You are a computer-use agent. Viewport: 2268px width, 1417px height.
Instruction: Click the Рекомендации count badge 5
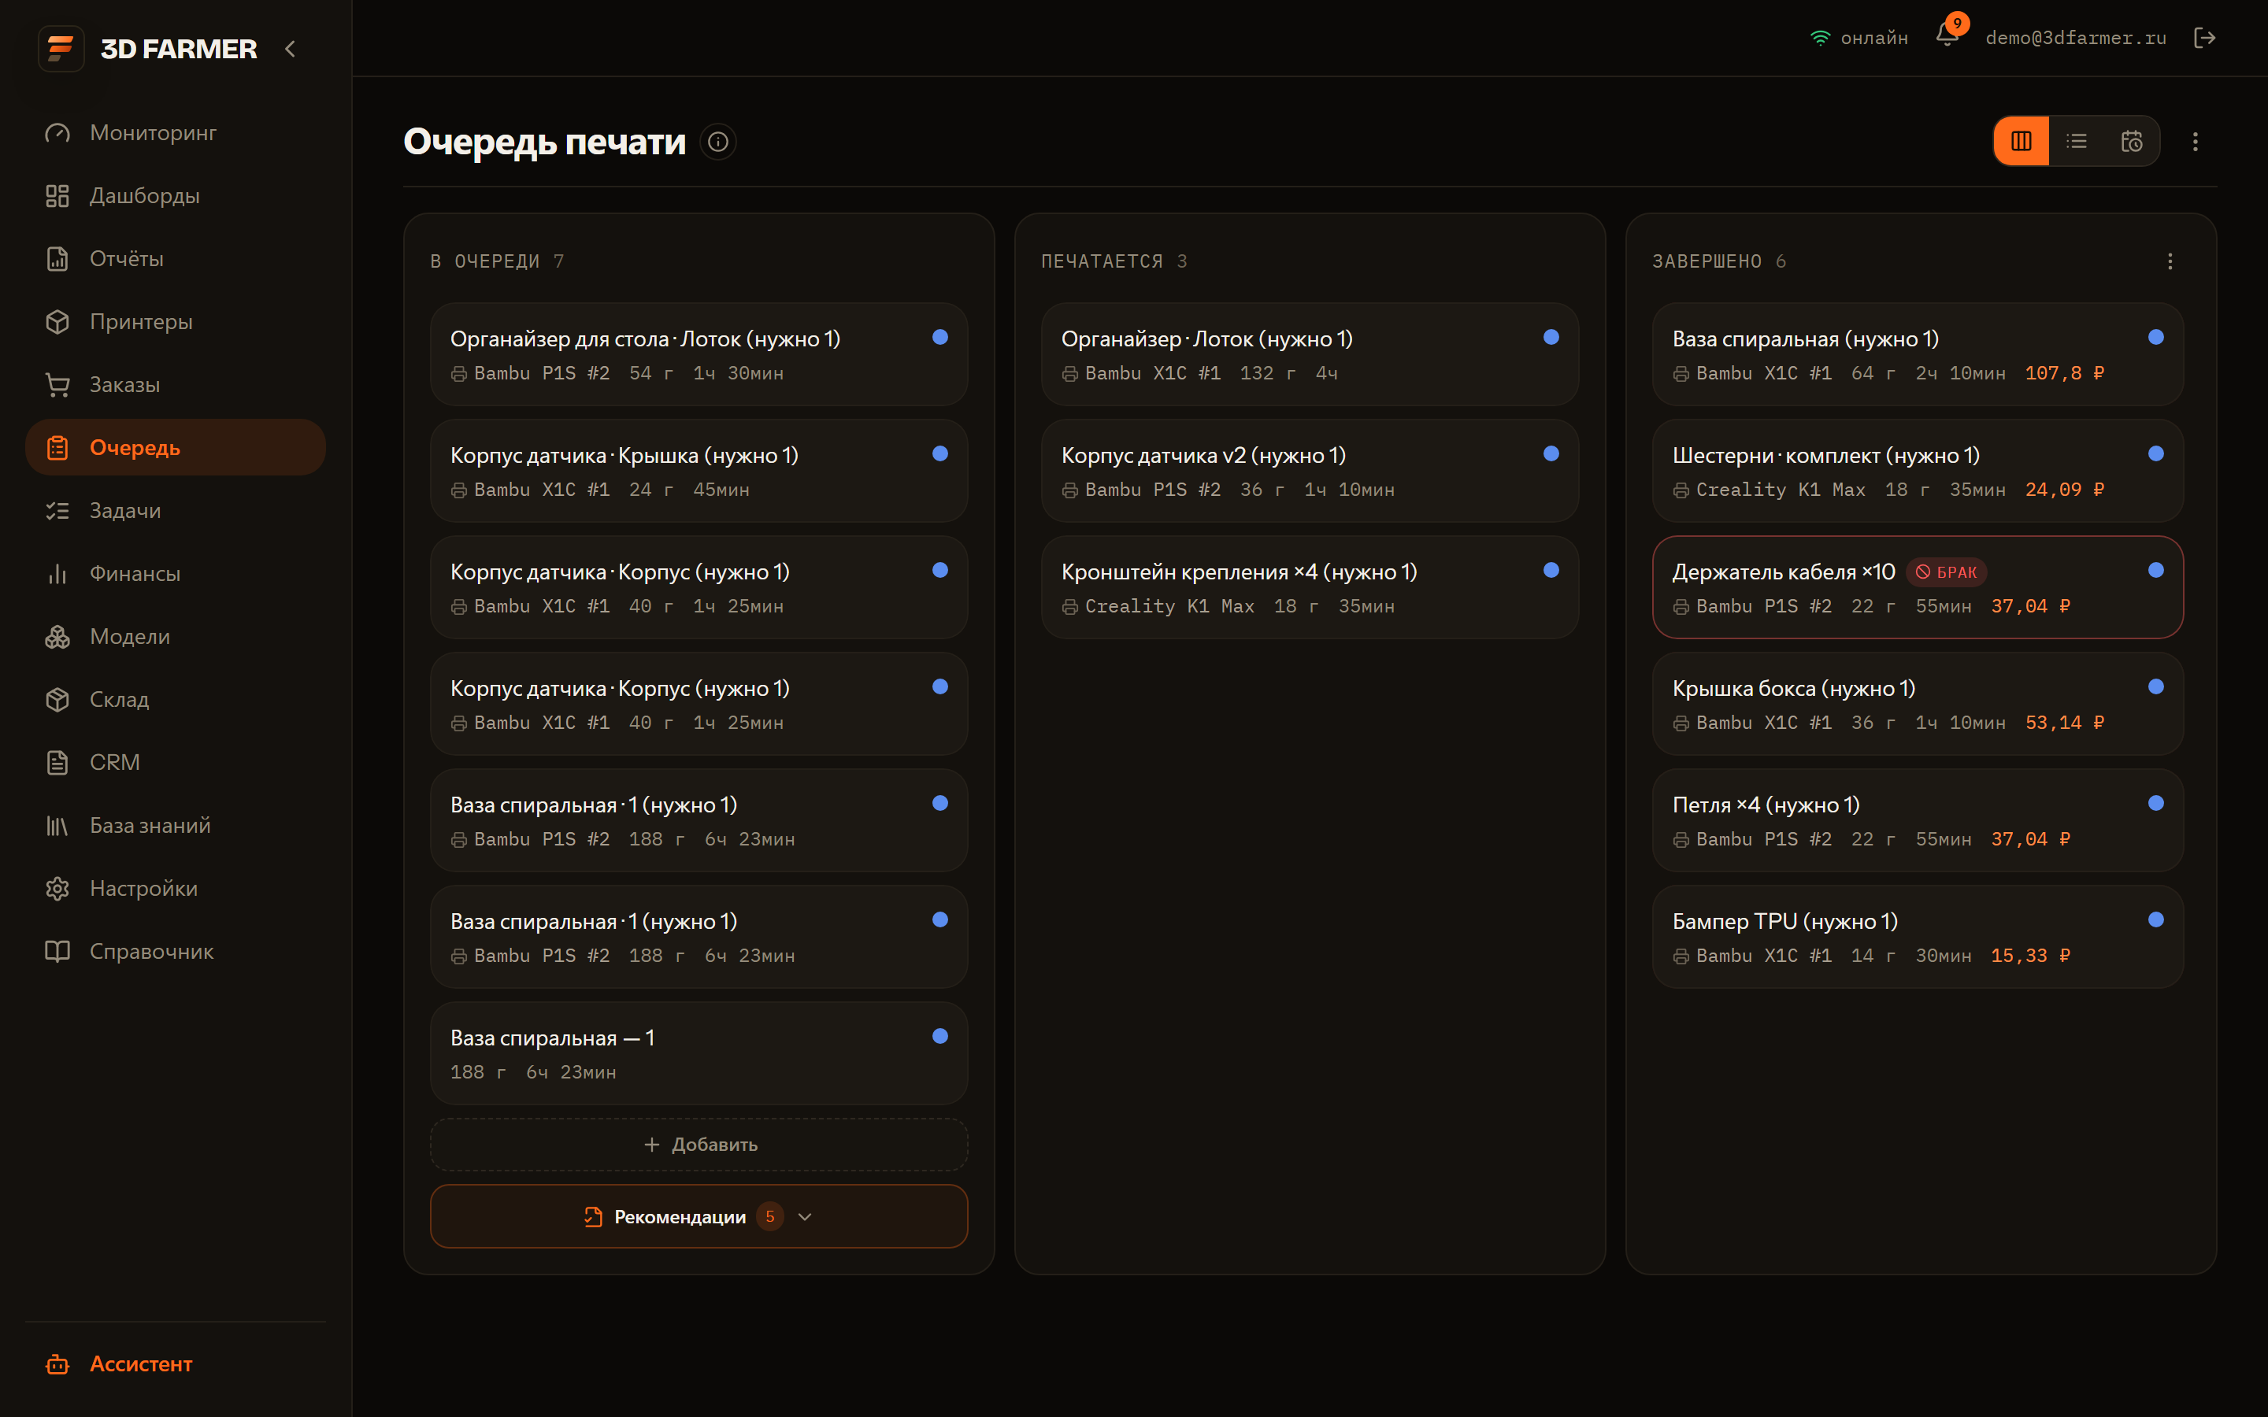click(769, 1216)
